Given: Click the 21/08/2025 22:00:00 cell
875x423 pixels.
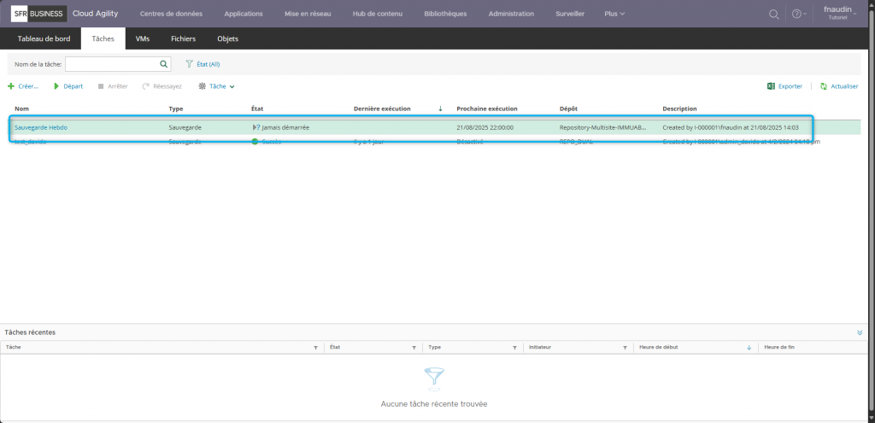Looking at the screenshot, I should click(x=485, y=128).
